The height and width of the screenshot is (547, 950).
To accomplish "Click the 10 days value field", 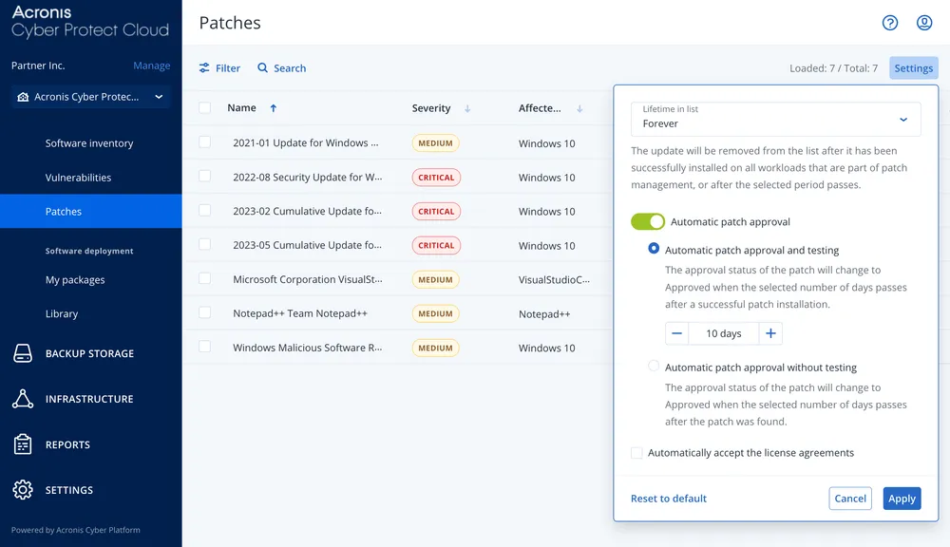I will pyautogui.click(x=723, y=333).
